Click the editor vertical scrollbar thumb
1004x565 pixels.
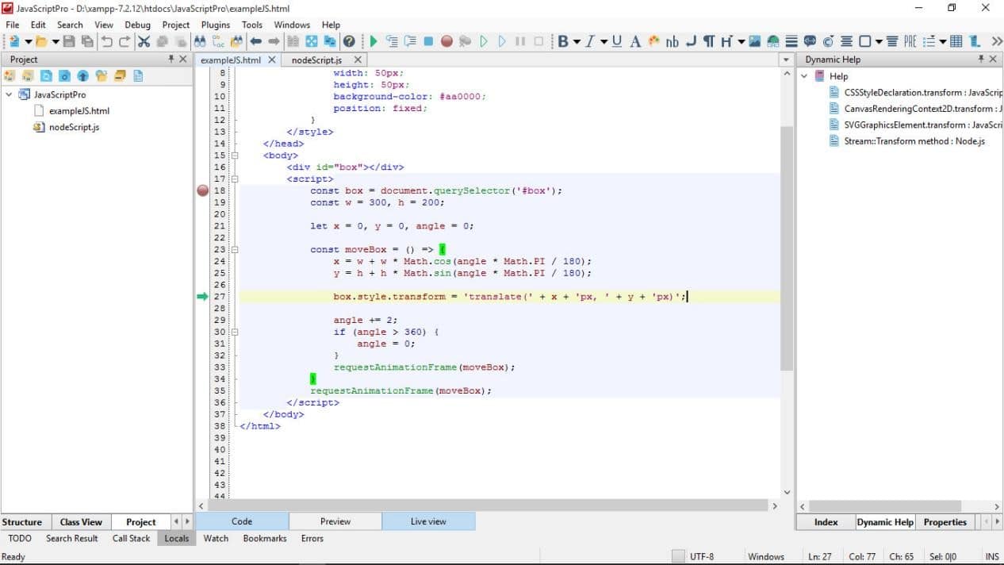pyautogui.click(x=787, y=248)
